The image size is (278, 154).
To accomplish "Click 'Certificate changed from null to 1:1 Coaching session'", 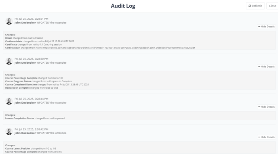I will coord(34,45).
